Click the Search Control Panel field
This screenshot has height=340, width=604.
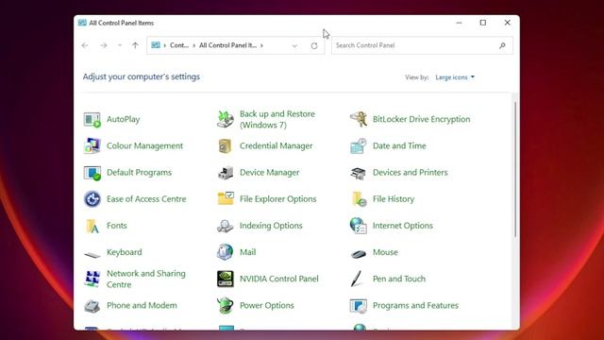422,45
